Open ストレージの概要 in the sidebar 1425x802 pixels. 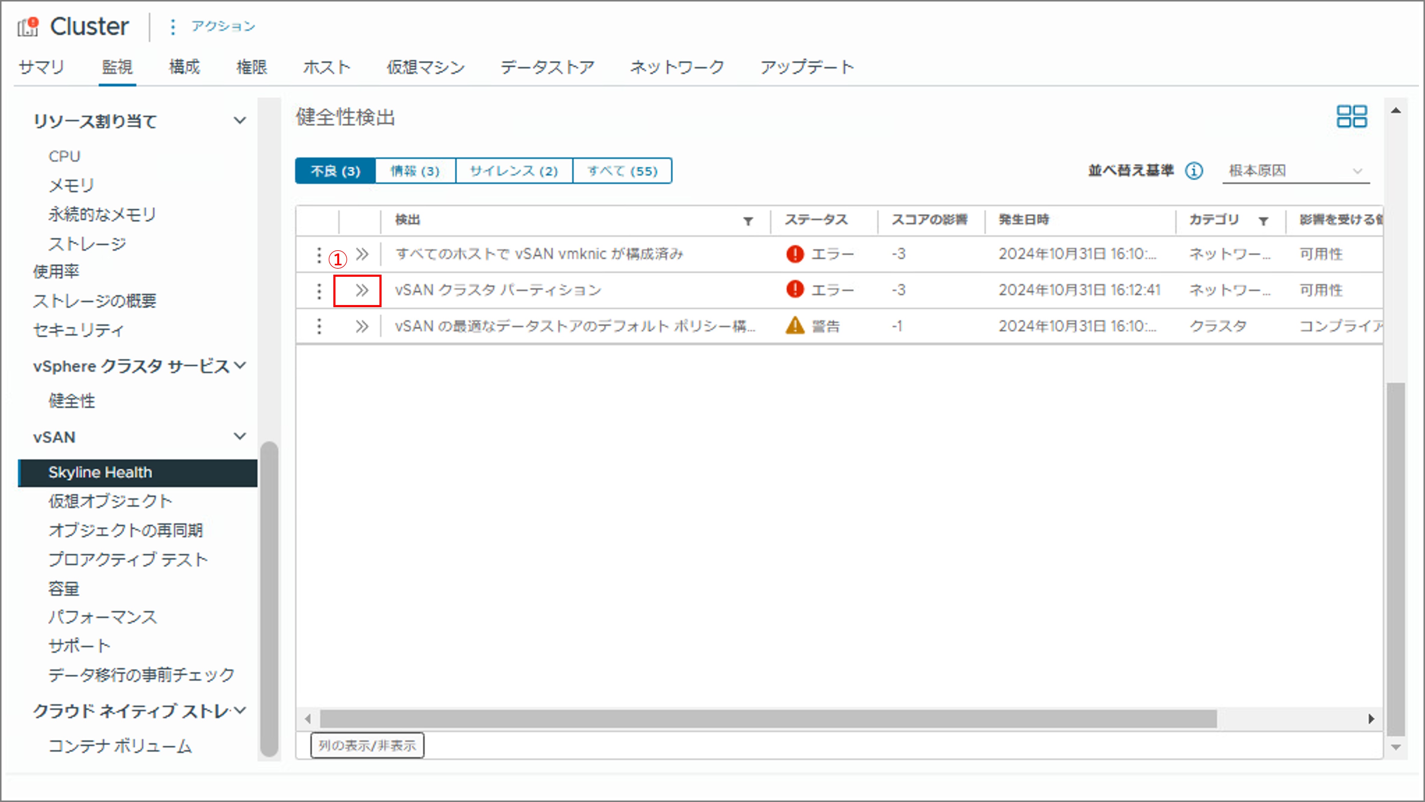pos(95,301)
